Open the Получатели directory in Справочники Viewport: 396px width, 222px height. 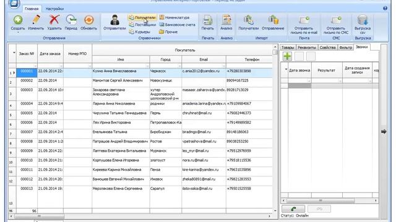click(142, 17)
